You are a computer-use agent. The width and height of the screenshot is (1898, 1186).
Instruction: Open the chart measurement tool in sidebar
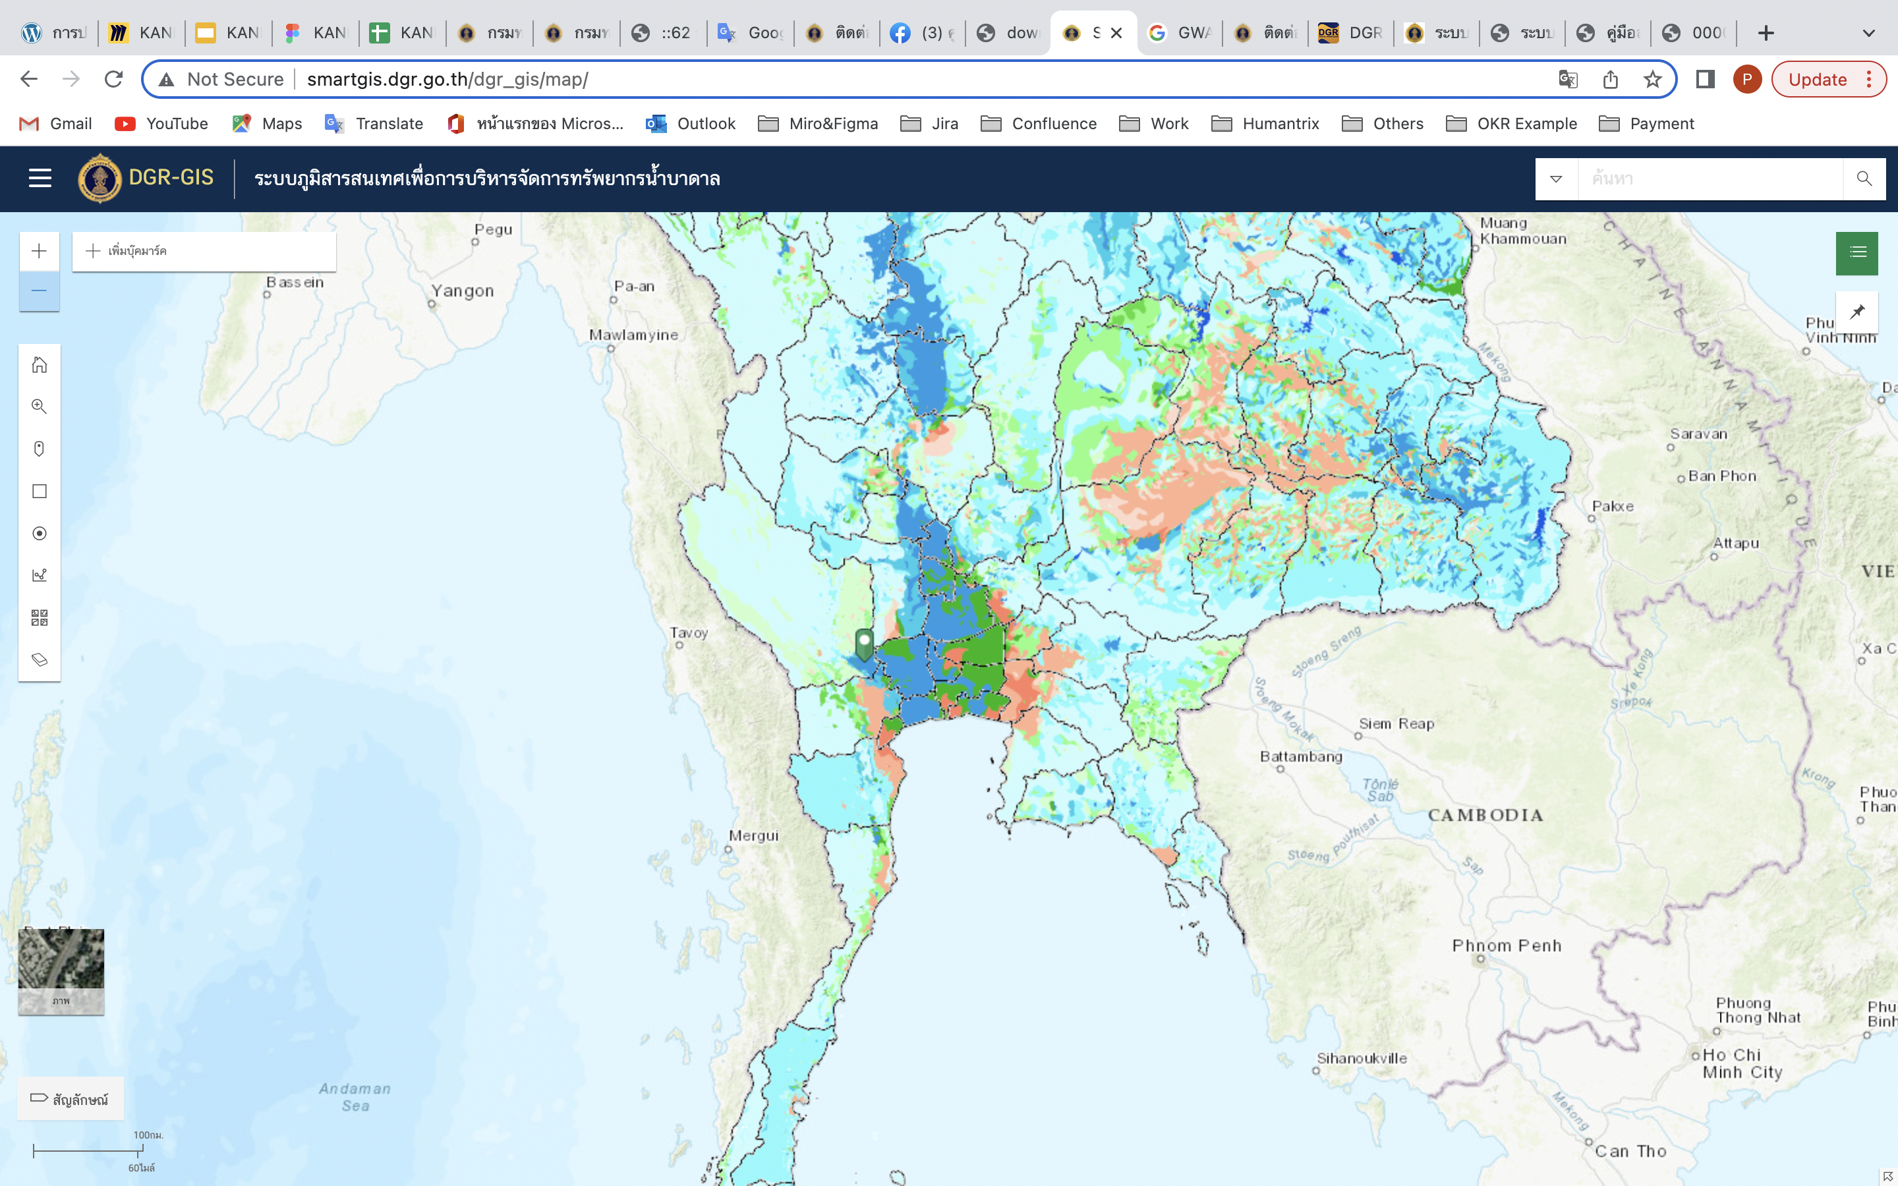(40, 576)
